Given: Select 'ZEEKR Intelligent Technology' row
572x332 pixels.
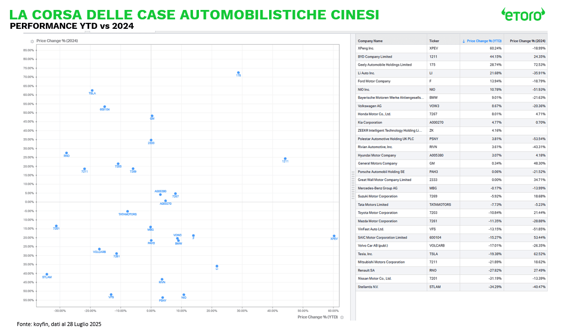Looking at the screenshot, I should click(x=451, y=131).
